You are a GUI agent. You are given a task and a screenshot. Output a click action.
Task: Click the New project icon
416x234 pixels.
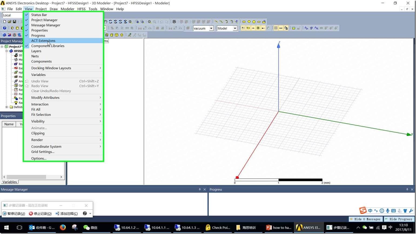coord(4,22)
